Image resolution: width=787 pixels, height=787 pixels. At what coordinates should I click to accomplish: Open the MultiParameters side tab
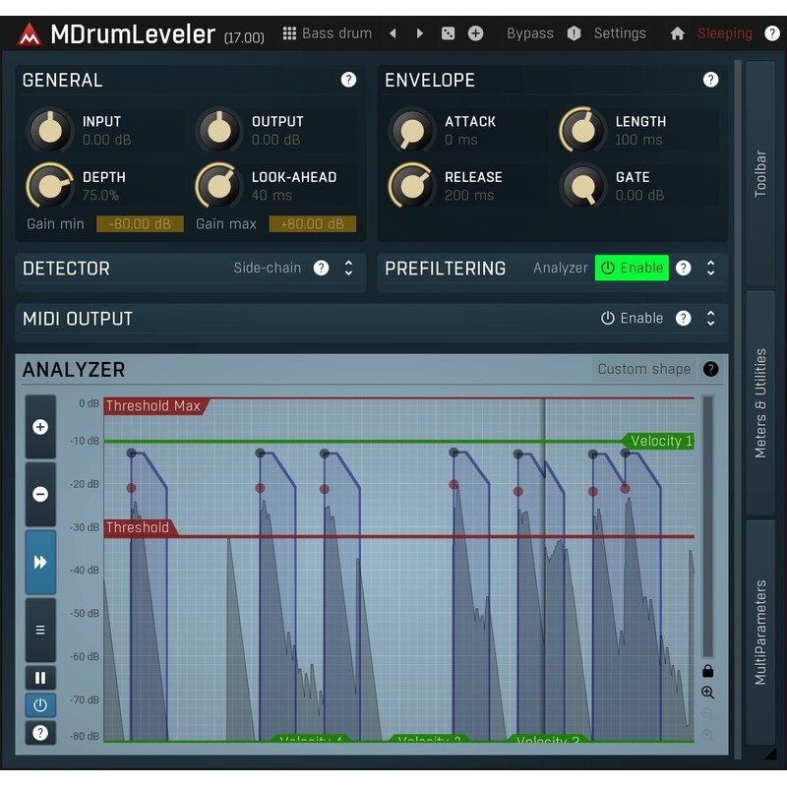click(760, 632)
